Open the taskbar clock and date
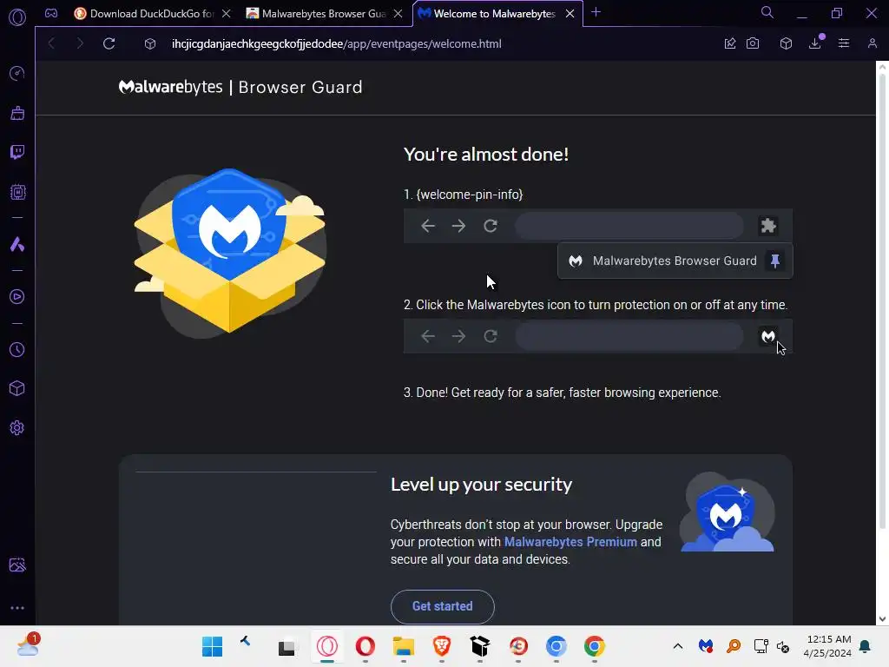The image size is (889, 667). point(827,646)
